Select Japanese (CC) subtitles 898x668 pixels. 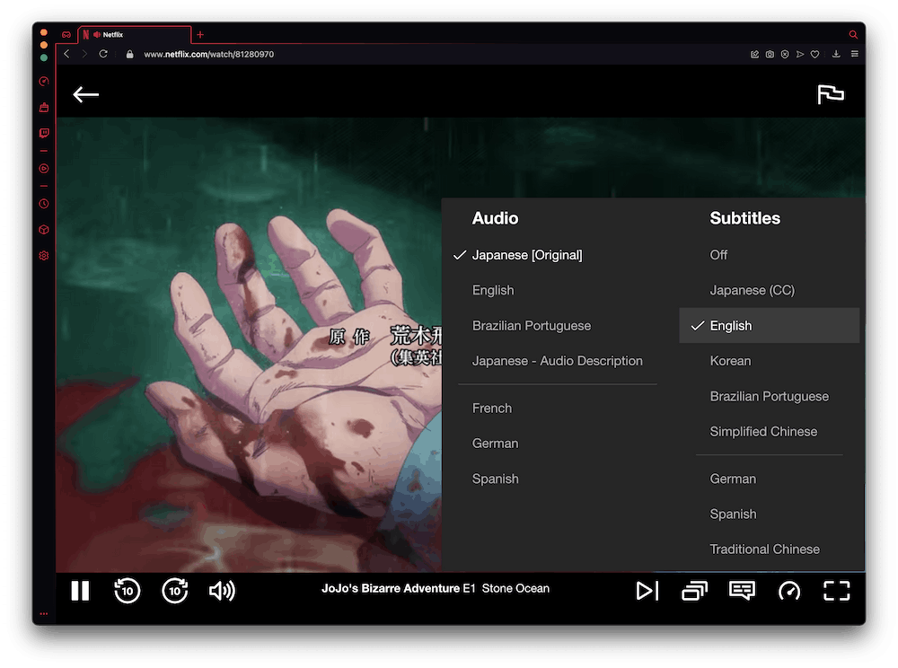752,290
